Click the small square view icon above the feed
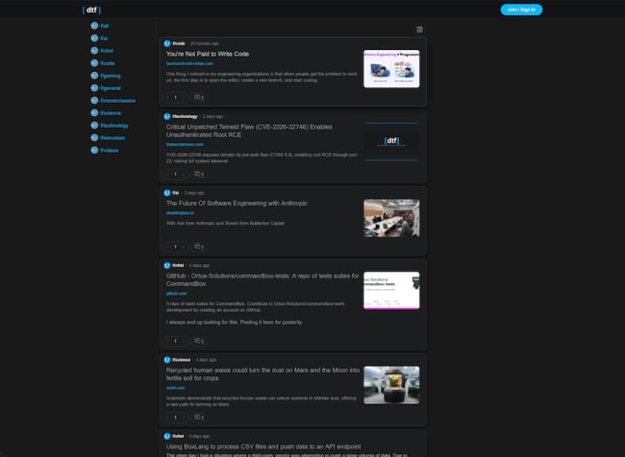The image size is (625, 457). (x=420, y=30)
